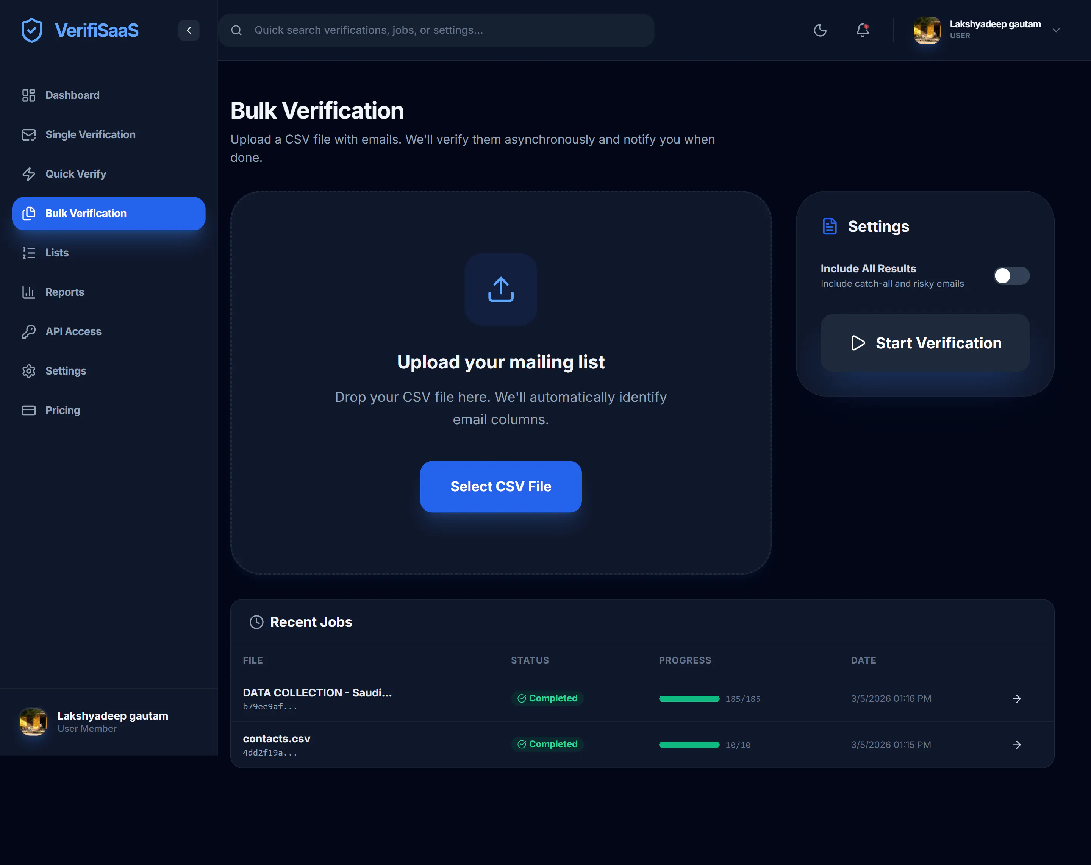Click the 10/10 progress bar
This screenshot has height=865, width=1091.
pyautogui.click(x=689, y=745)
